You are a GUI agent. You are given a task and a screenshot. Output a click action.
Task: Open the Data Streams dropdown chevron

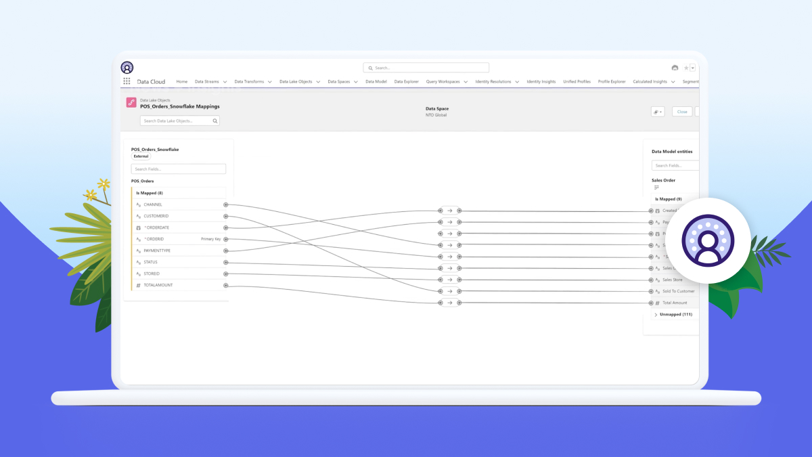(225, 82)
